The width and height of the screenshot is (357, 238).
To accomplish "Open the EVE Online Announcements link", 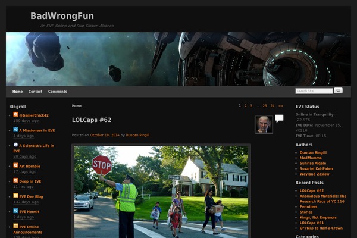I will coord(28,230).
